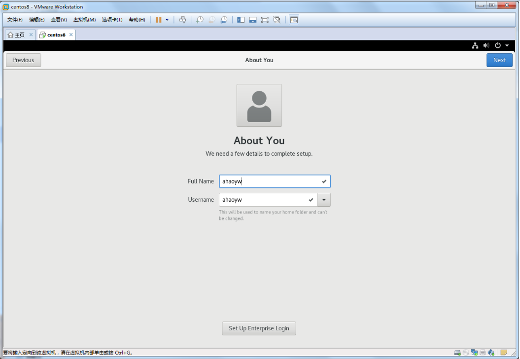Take a snapshot using the clock-plus icon
The width and height of the screenshot is (520, 359).
coord(200,20)
